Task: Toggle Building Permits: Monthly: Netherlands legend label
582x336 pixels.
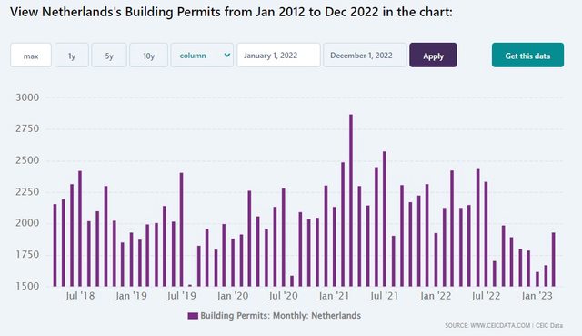Action: (x=281, y=316)
